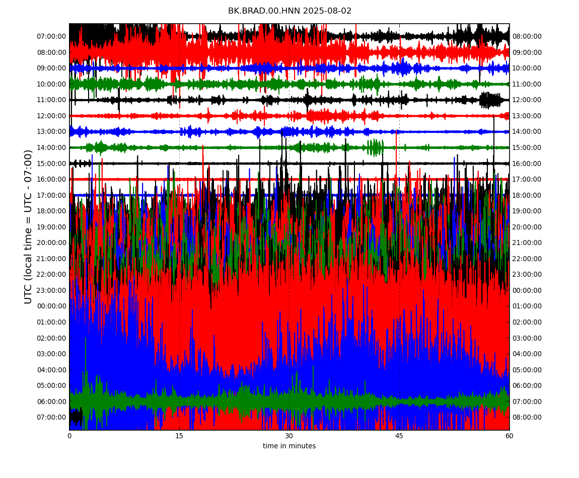Click the plot title BK.BRAD.00.HNN 2025-08-02

289,11
